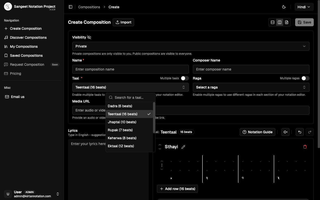Viewport: 320px width, 200px height.
Task: Go to Discover Compositions in the sidebar
Action: (x=27, y=37)
